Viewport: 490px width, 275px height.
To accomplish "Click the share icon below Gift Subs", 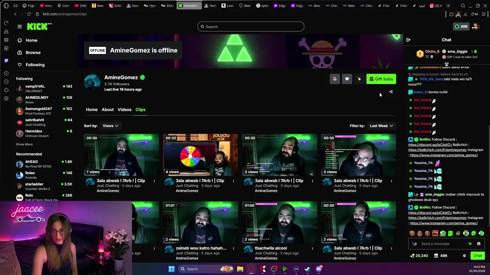I will [x=391, y=92].
